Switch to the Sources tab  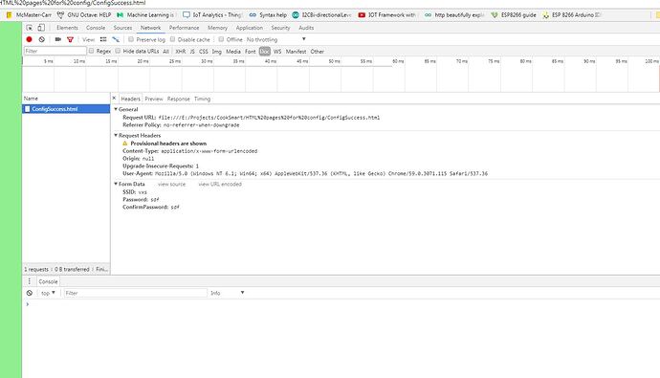point(122,28)
